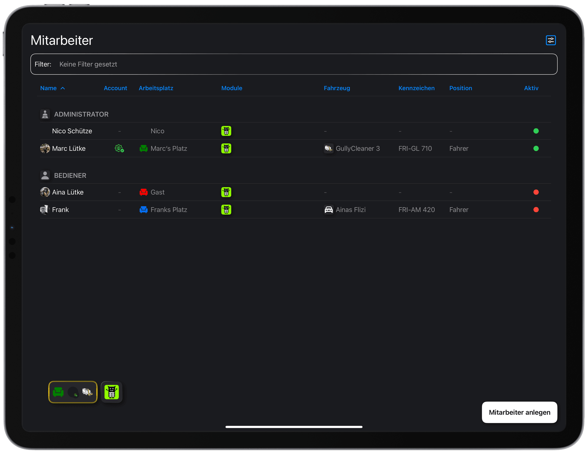Open the module app in bottom dock
Image resolution: width=588 pixels, height=455 pixels.
(x=111, y=392)
